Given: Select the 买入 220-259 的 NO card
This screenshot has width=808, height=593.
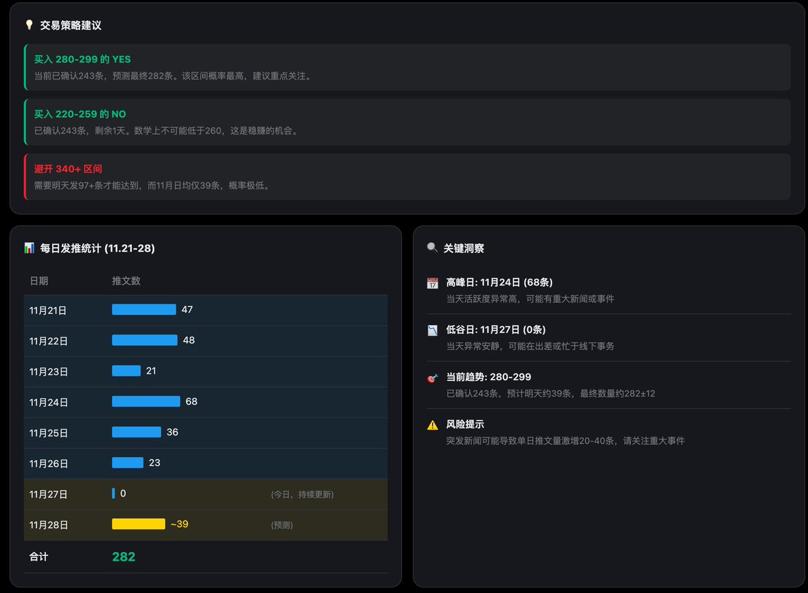Looking at the screenshot, I should pos(407,122).
